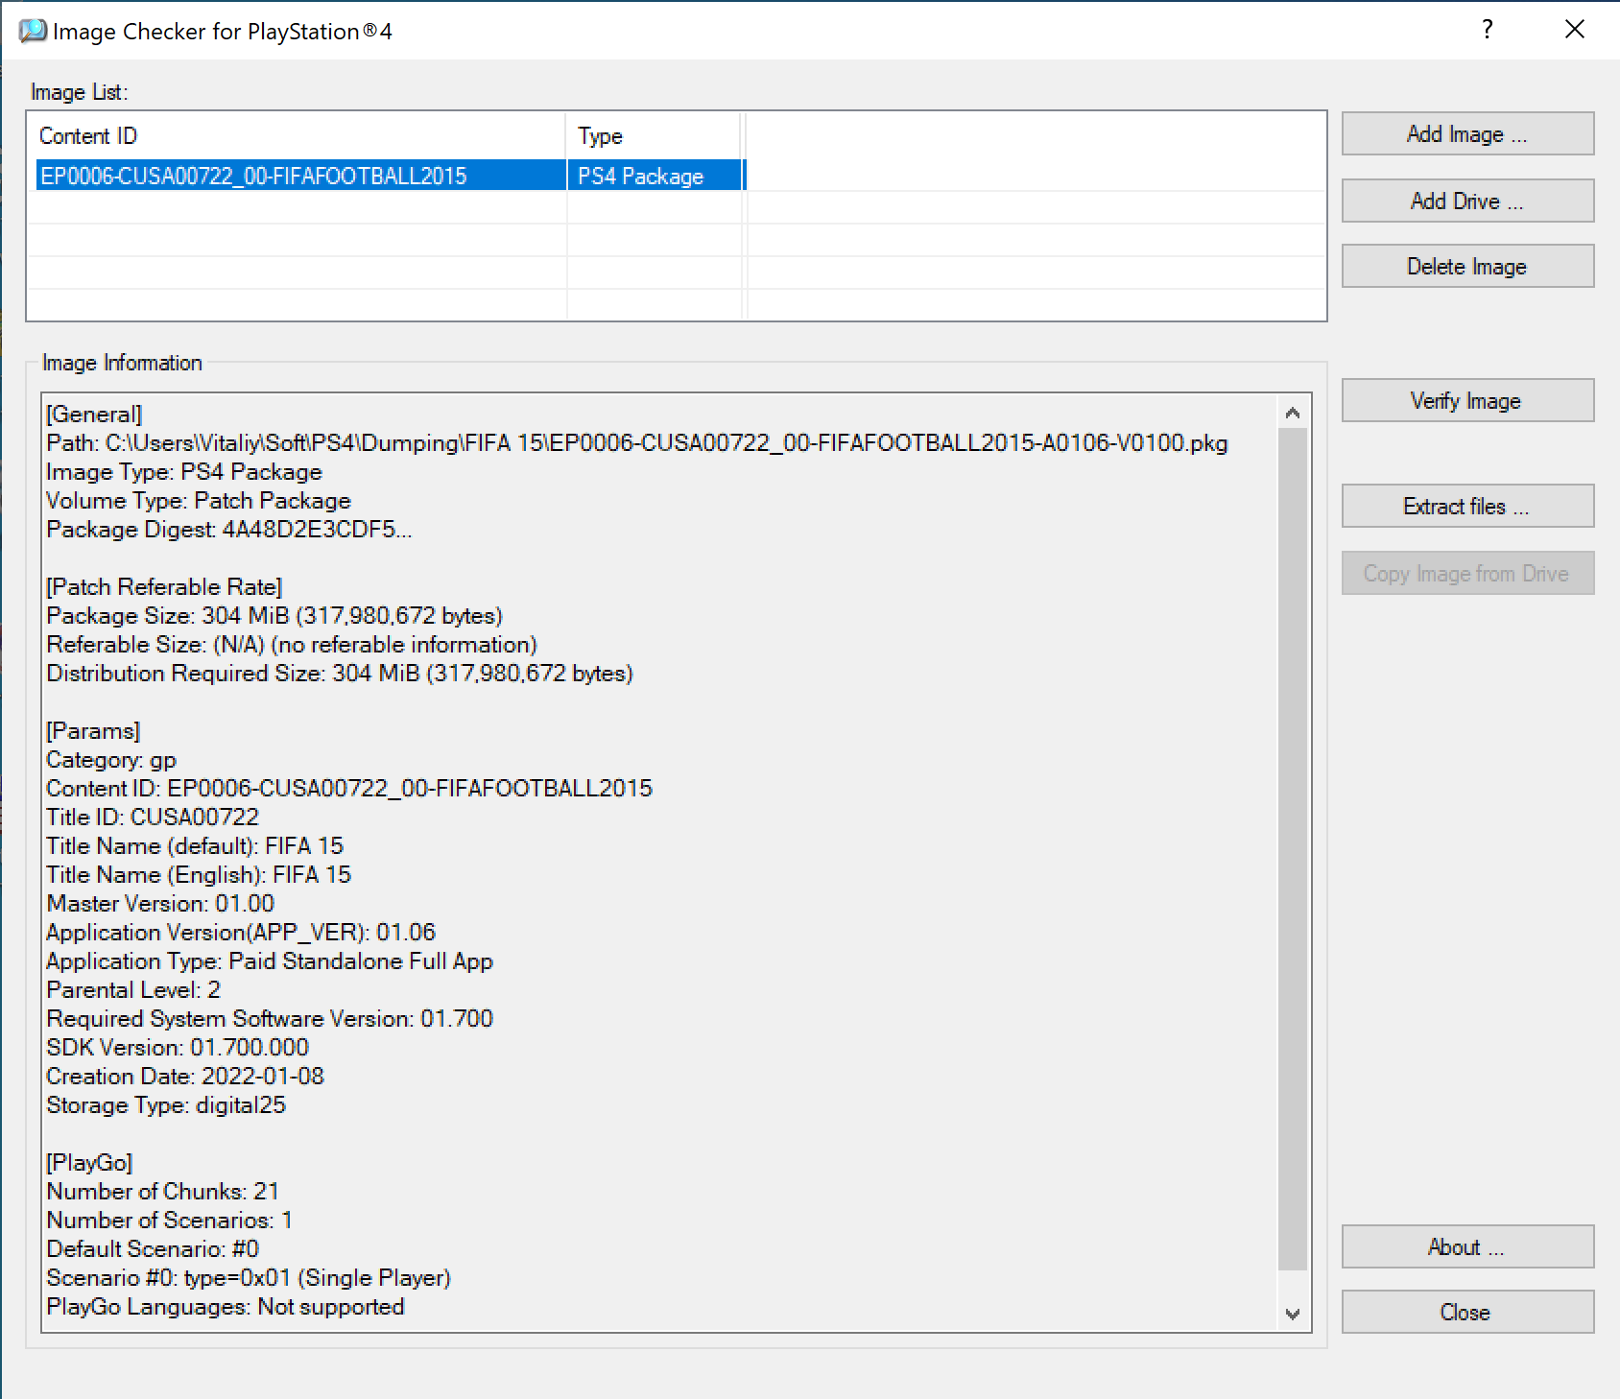Image resolution: width=1620 pixels, height=1399 pixels.
Task: Click the Image Information group label
Action: pyautogui.click(x=122, y=363)
